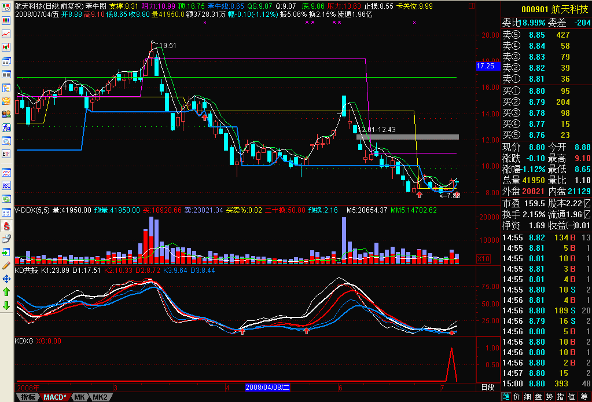The image size is (592, 402).
Task: Click the green refresh arrows icon
Action: pyautogui.click(x=6, y=199)
